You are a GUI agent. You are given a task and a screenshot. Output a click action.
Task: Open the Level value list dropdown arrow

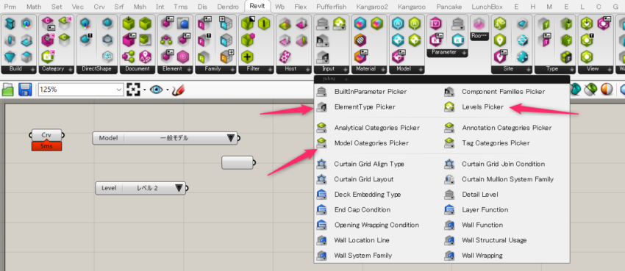(179, 188)
